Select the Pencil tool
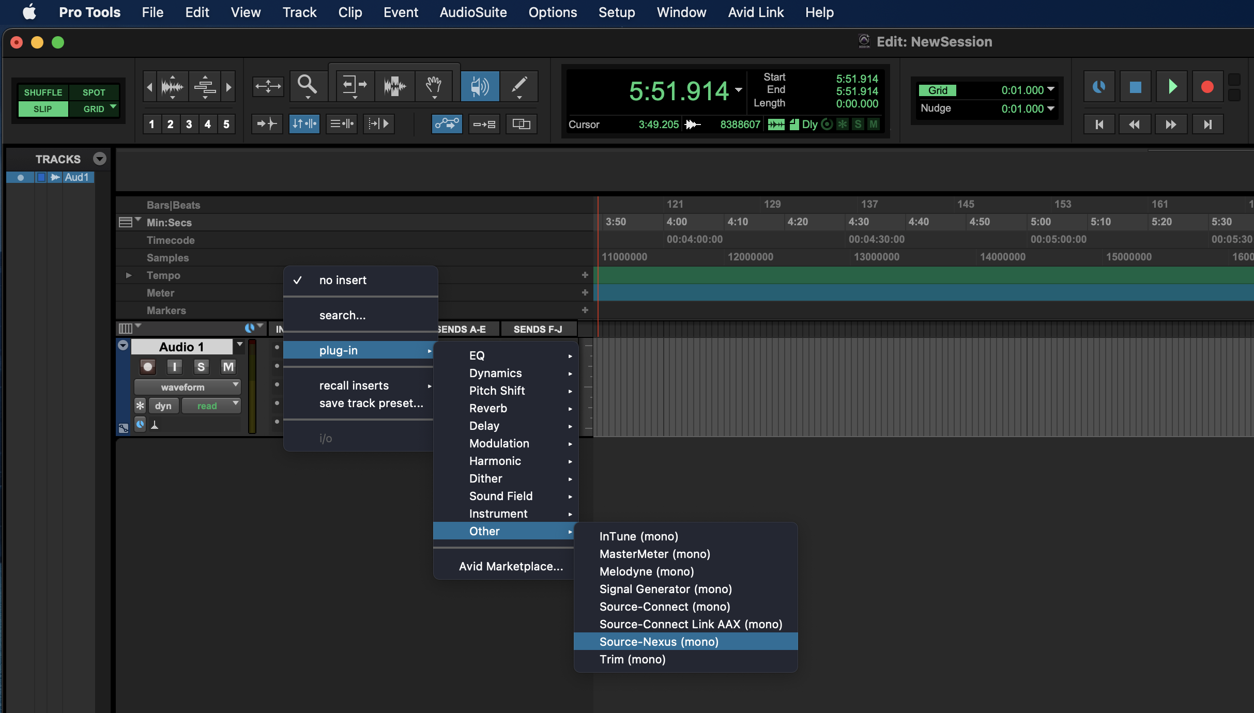1254x713 pixels. (x=519, y=85)
